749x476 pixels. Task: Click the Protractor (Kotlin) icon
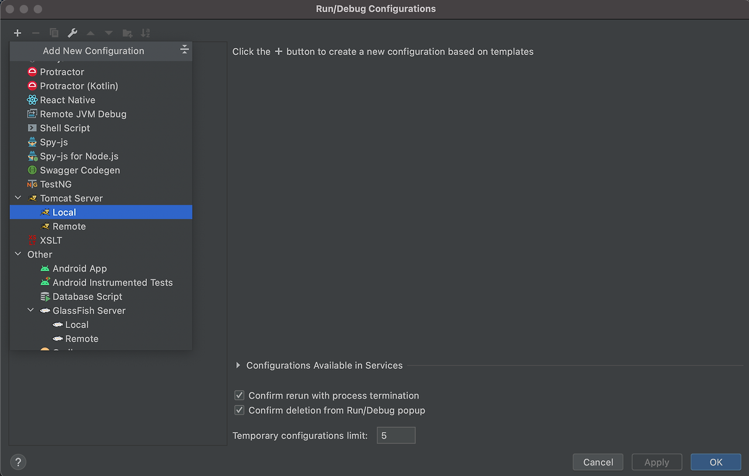pos(32,86)
